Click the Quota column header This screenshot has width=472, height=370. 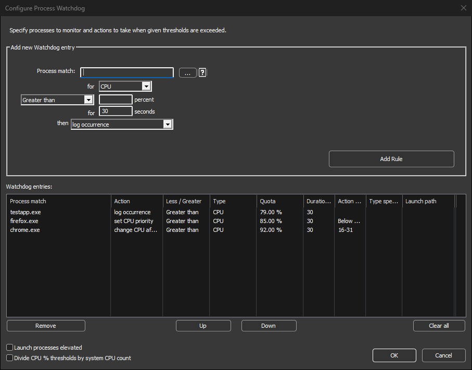[x=280, y=201]
